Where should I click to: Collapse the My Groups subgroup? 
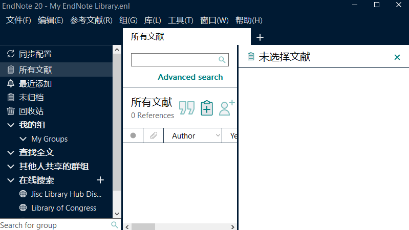pyautogui.click(x=23, y=139)
